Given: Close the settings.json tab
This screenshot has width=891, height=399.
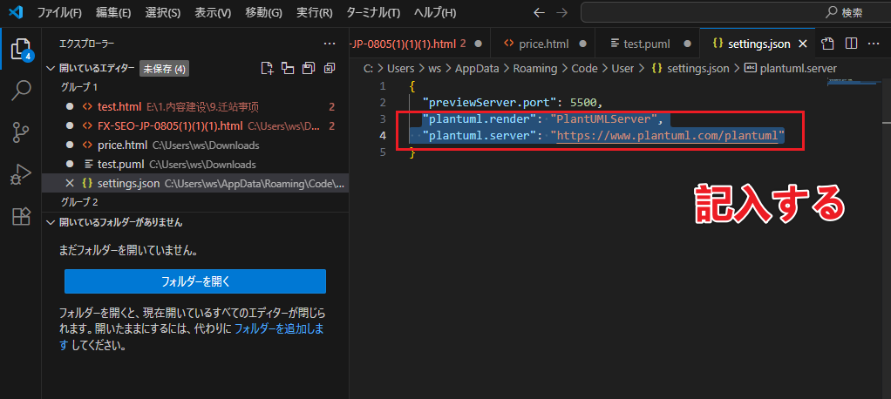Looking at the screenshot, I should [803, 44].
